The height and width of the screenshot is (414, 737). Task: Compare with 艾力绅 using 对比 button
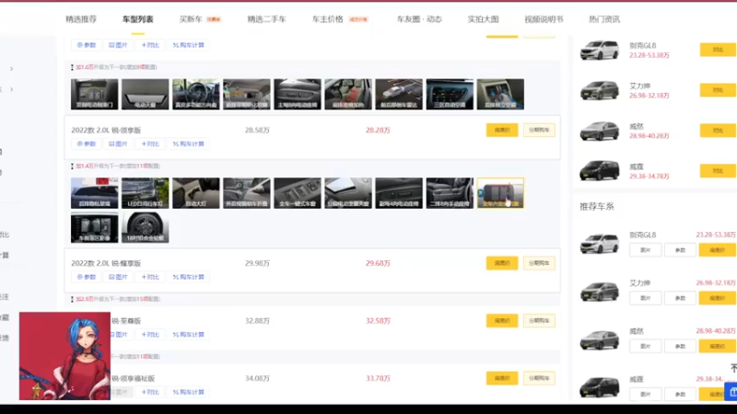[x=718, y=90]
